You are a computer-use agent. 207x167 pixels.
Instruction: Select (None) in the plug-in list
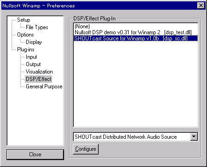click(136, 26)
